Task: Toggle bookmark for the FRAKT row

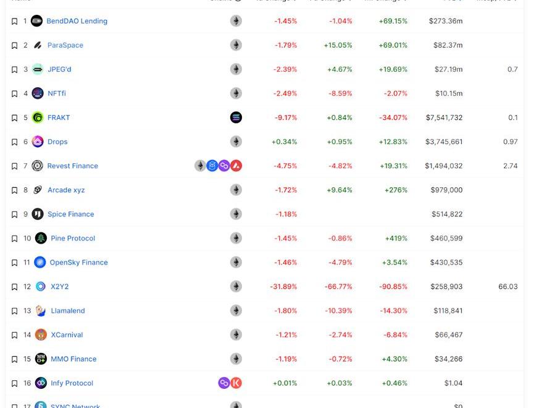Action: (15, 117)
